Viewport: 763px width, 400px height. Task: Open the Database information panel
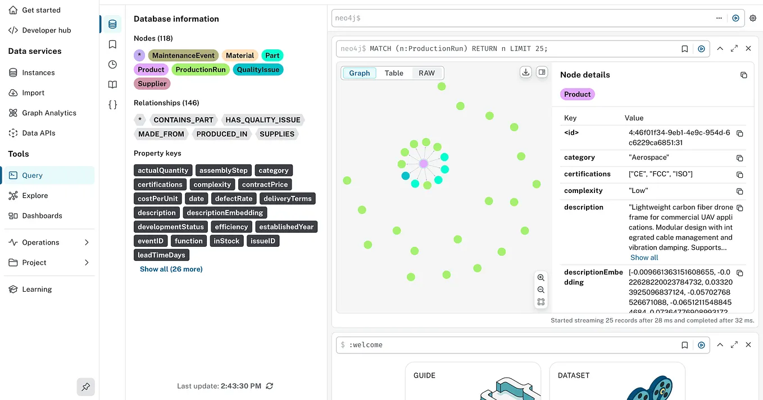(112, 24)
